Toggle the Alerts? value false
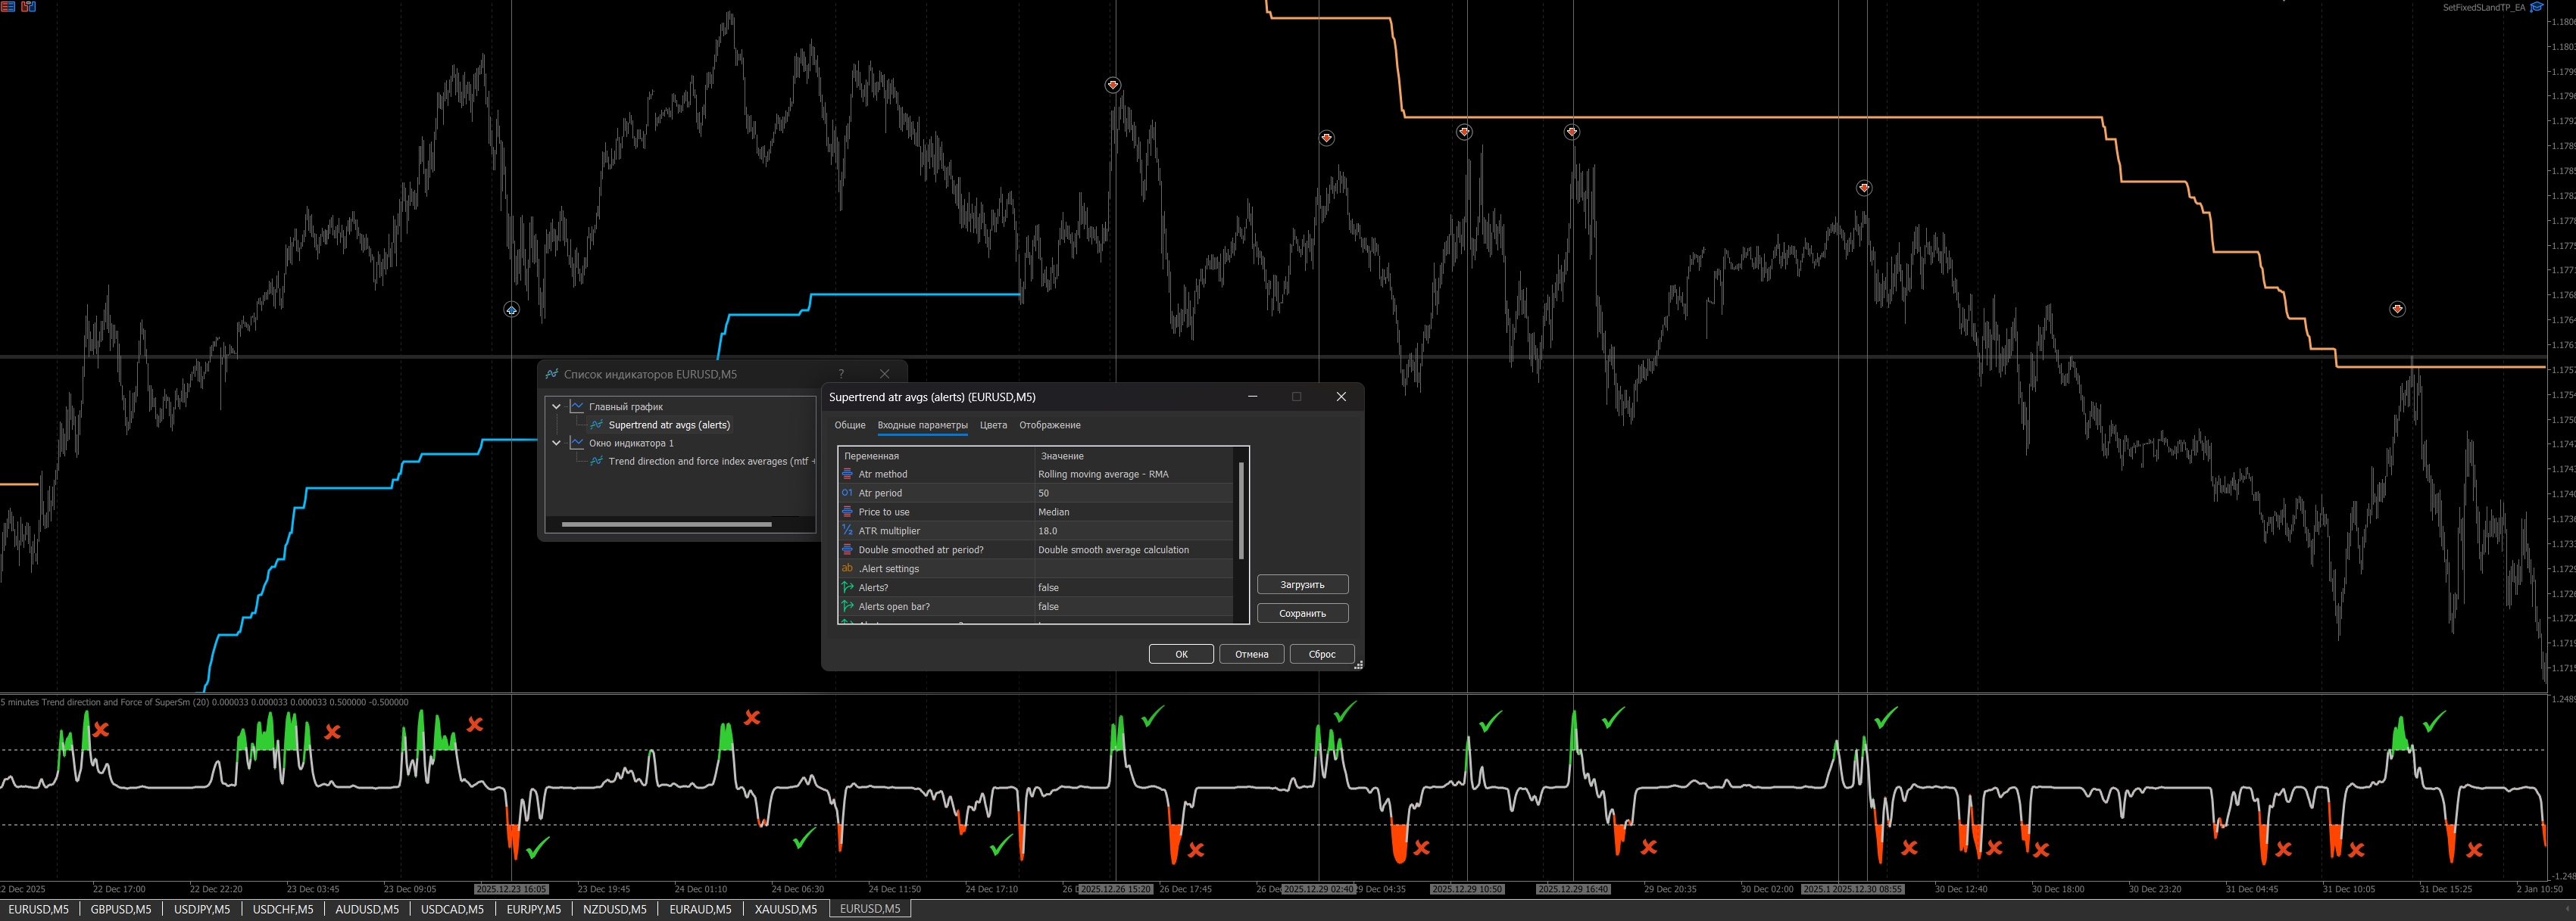This screenshot has width=2576, height=921. click(x=1133, y=588)
